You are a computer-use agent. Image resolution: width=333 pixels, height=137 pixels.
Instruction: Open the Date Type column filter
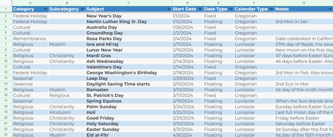tap(231, 9)
